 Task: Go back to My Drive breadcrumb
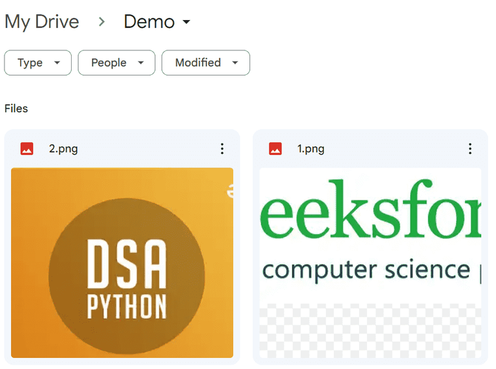tap(42, 22)
